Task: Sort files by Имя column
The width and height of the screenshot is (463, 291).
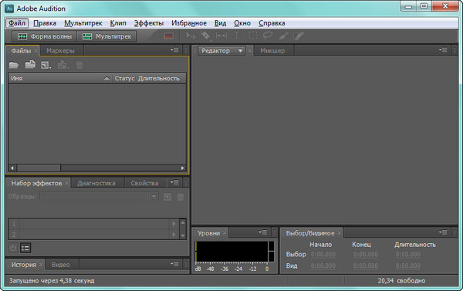Action: (x=60, y=78)
